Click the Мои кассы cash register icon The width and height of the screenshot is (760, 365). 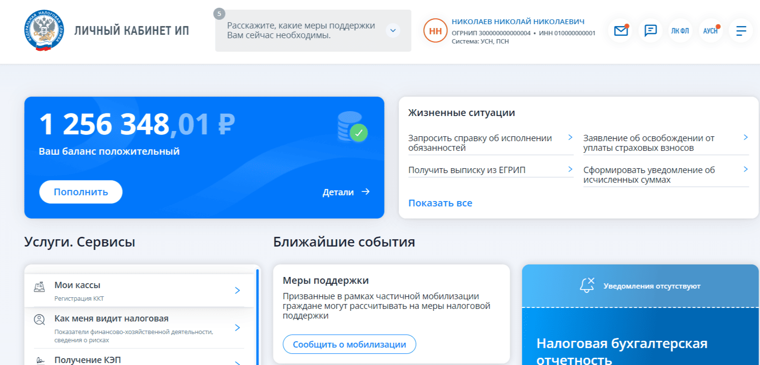[x=40, y=287]
